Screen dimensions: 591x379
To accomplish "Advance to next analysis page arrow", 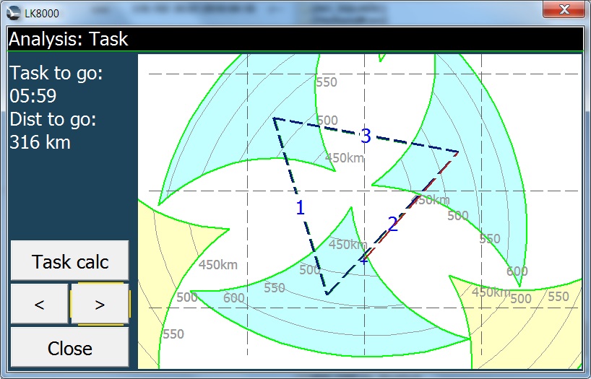I will pyautogui.click(x=100, y=304).
